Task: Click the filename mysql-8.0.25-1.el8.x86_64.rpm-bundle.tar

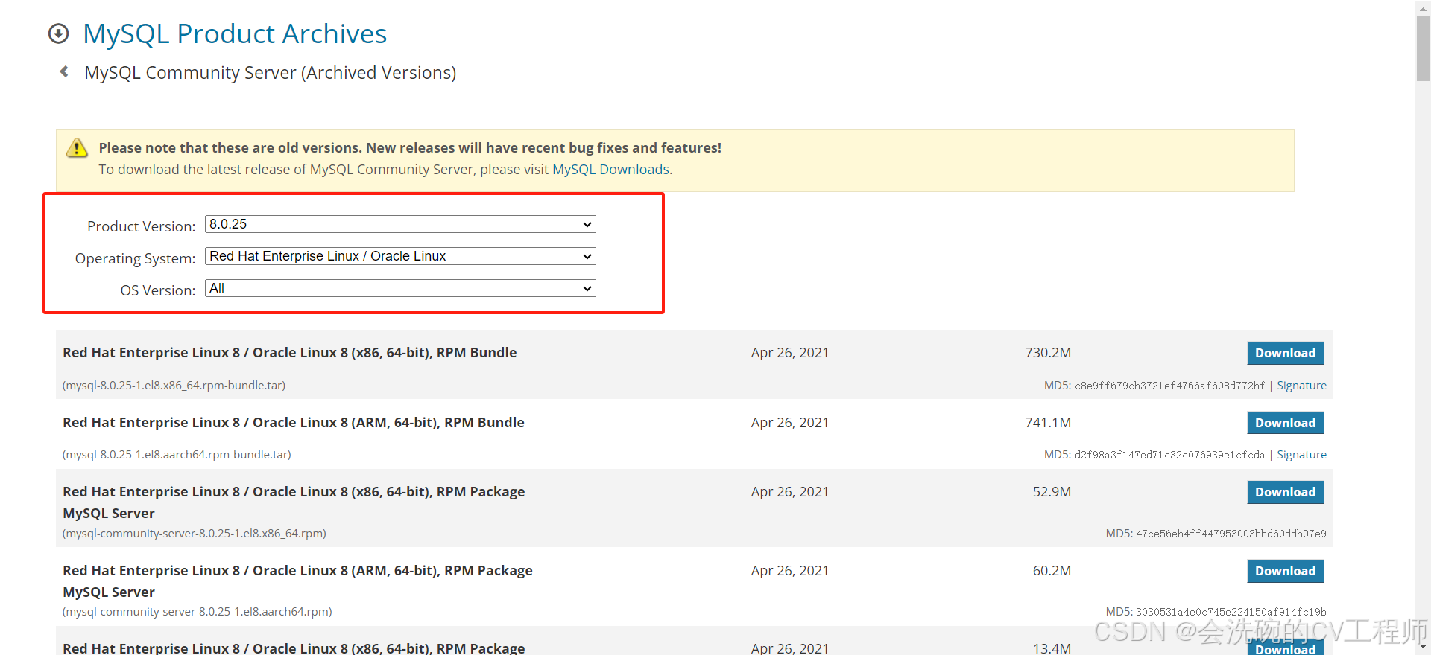Action: (x=174, y=386)
